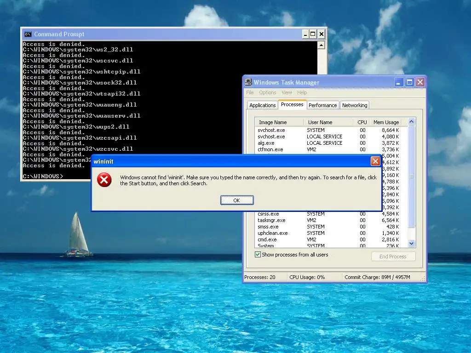
Task: Click the Processes: 20 status bar entry
Action: point(260,277)
